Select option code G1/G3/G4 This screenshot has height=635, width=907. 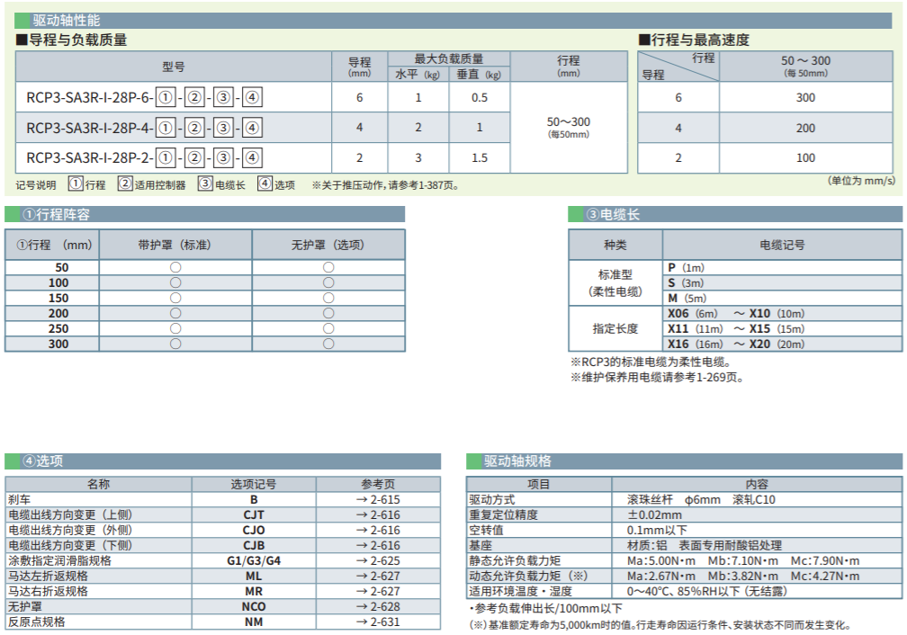tap(254, 560)
